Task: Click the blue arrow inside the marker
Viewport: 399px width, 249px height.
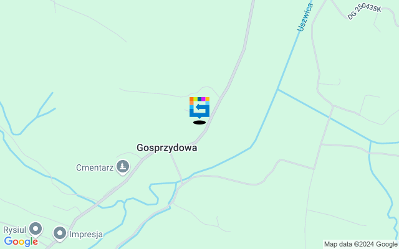Action: click(201, 107)
